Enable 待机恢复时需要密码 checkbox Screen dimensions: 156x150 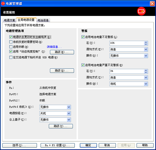pos(11,42)
